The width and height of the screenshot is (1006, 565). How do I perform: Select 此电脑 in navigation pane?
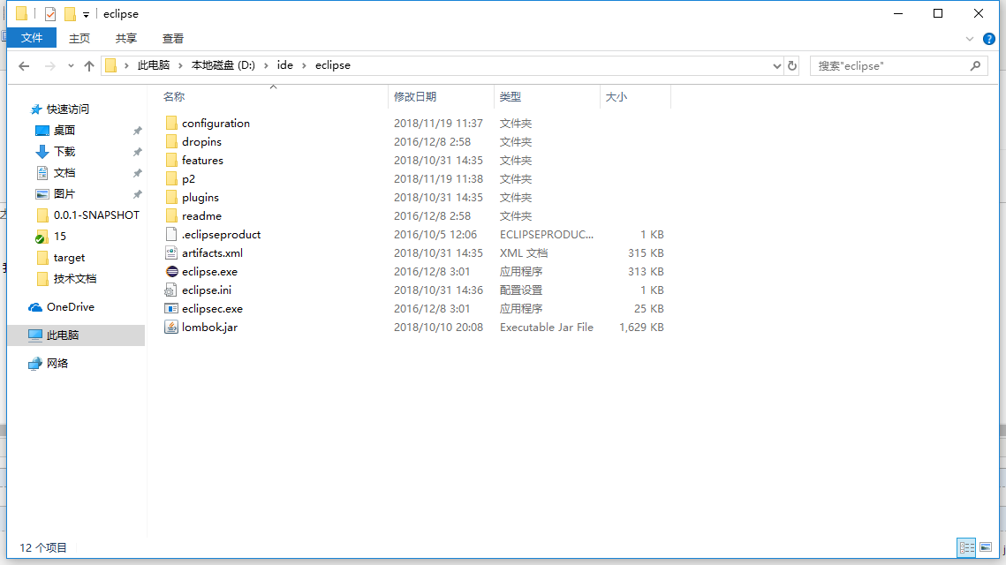click(x=62, y=335)
